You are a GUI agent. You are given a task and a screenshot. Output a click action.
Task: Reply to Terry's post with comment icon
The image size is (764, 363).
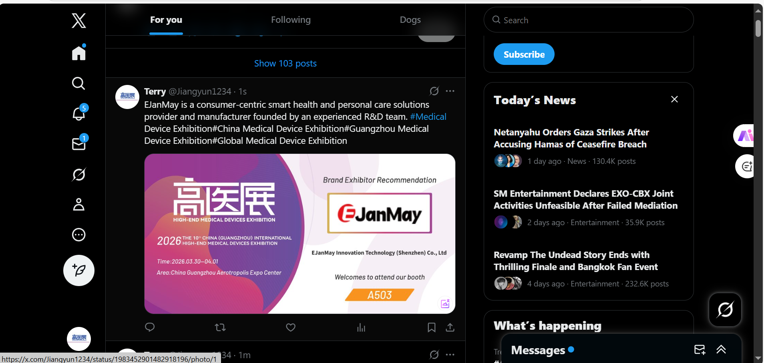tap(150, 327)
